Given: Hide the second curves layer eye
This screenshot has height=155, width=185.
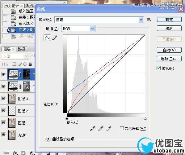Looking at the screenshot, I should (3, 86).
